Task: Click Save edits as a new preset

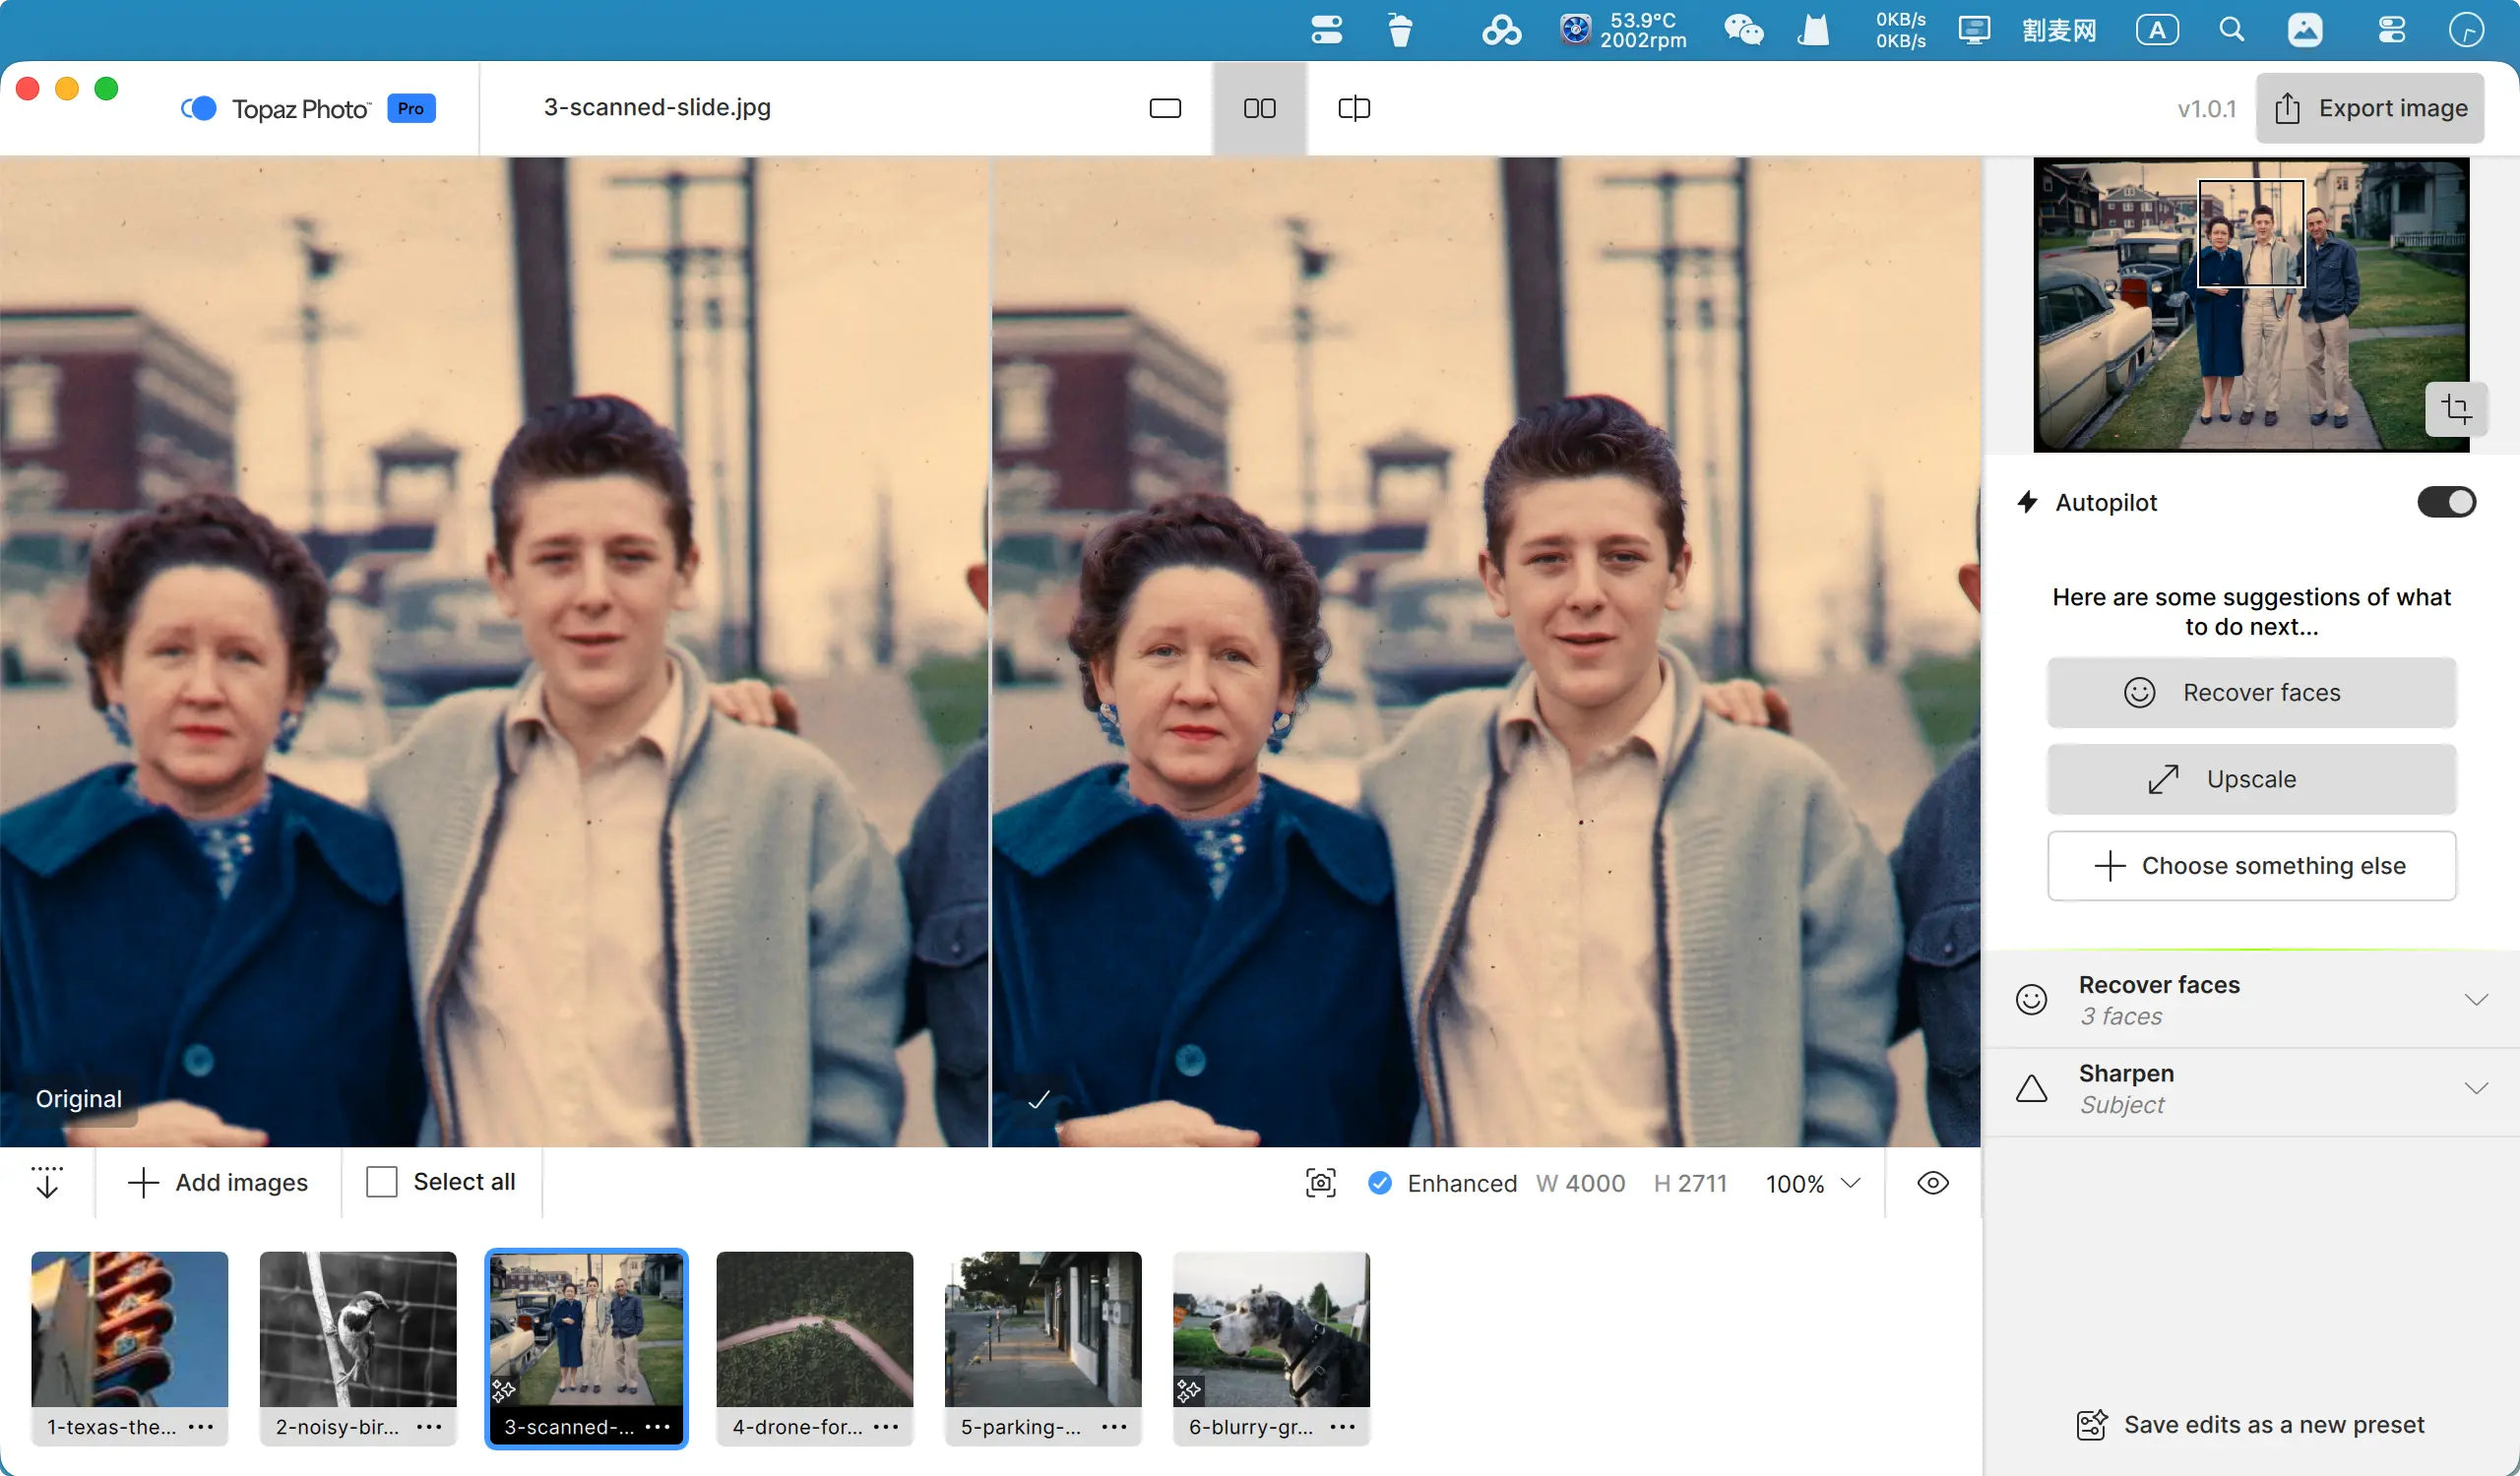Action: (x=2250, y=1424)
